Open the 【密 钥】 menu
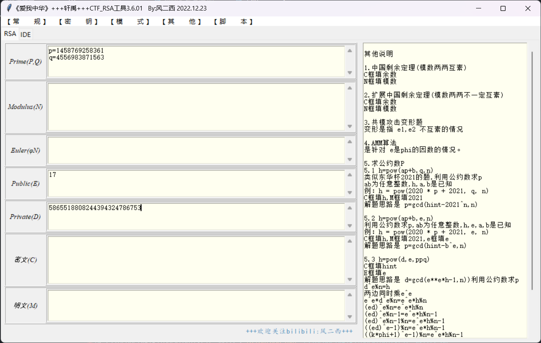 coord(78,21)
